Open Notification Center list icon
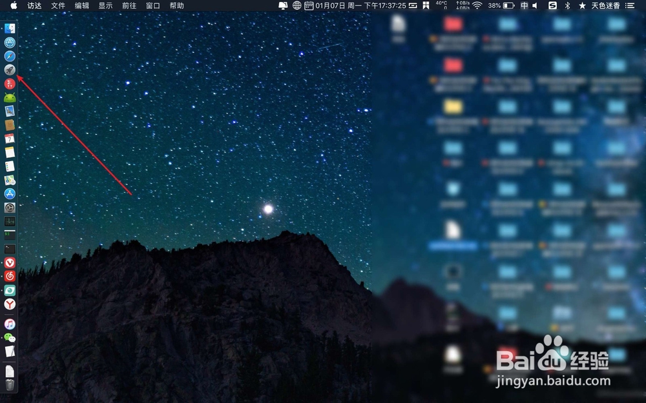Screen dimensions: 646x403 tap(630, 5)
